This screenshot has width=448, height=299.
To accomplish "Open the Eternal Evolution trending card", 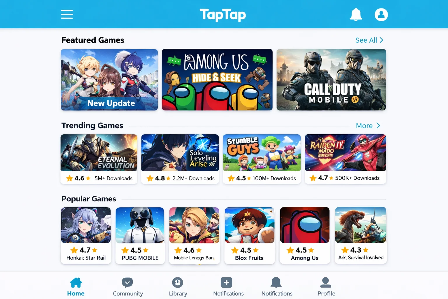I will pyautogui.click(x=99, y=159).
